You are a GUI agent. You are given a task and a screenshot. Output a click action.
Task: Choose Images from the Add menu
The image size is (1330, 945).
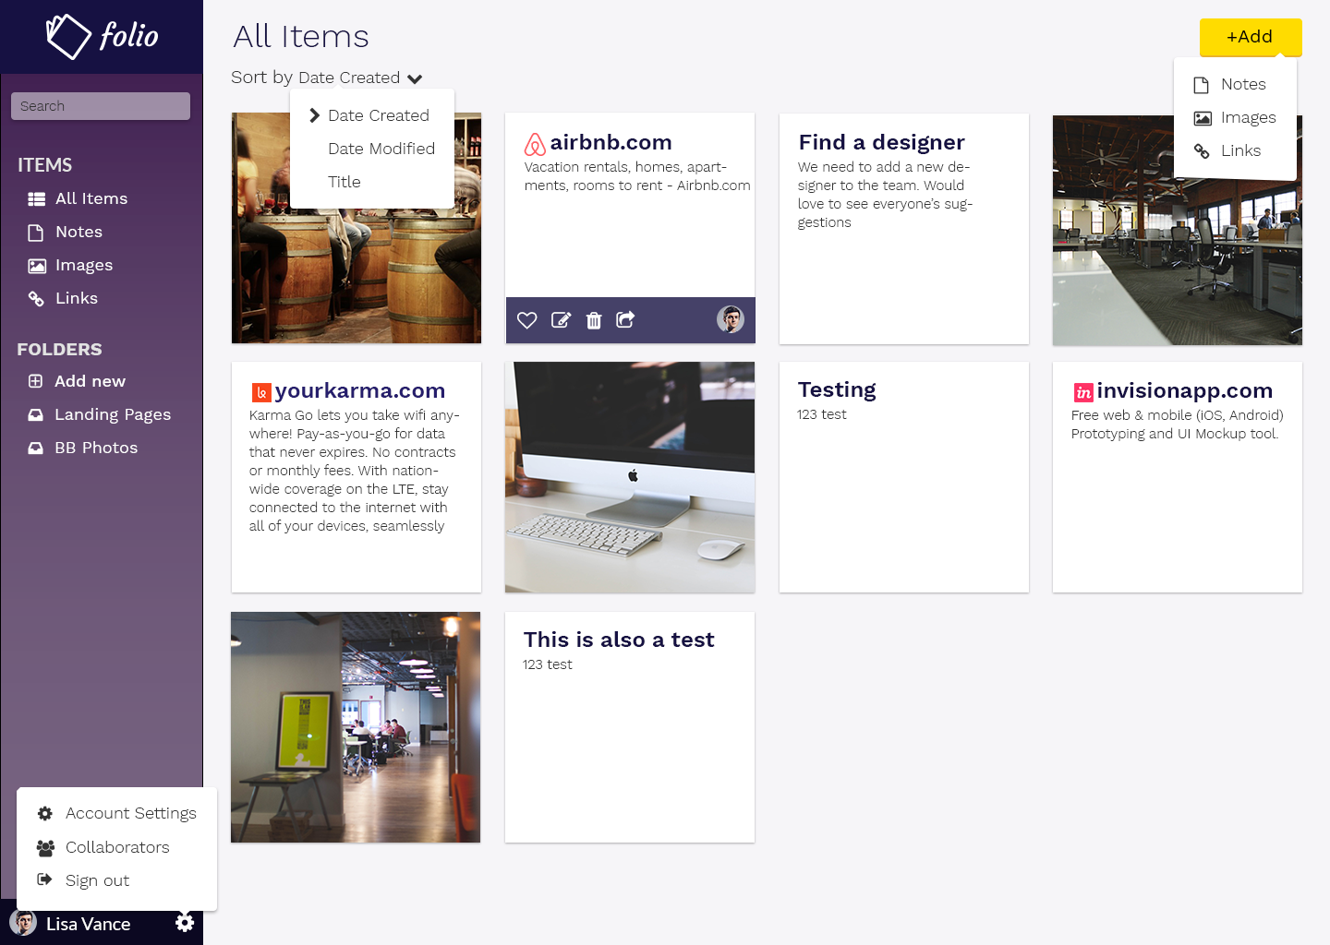point(1235,118)
